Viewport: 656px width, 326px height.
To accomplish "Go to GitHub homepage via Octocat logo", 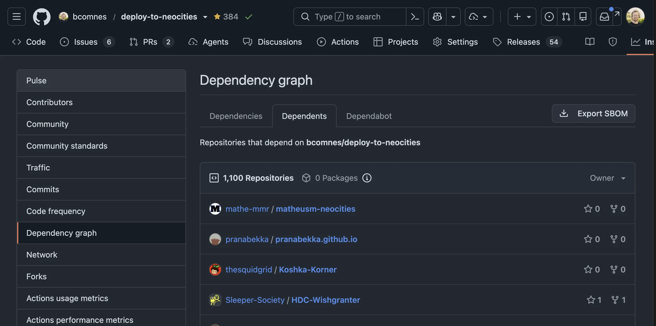I will click(42, 17).
